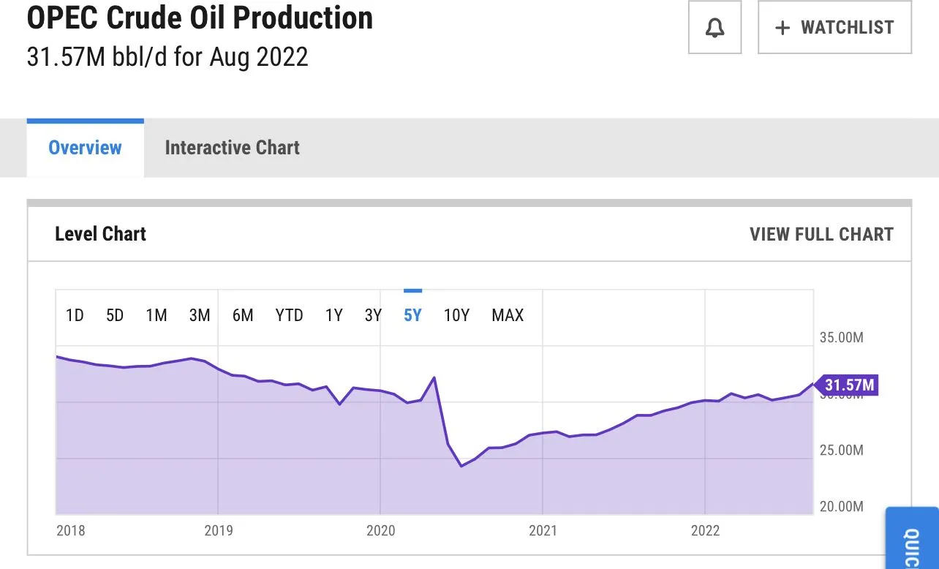This screenshot has height=569, width=939.
Task: Click the Level Chart heading
Action: coord(100,234)
